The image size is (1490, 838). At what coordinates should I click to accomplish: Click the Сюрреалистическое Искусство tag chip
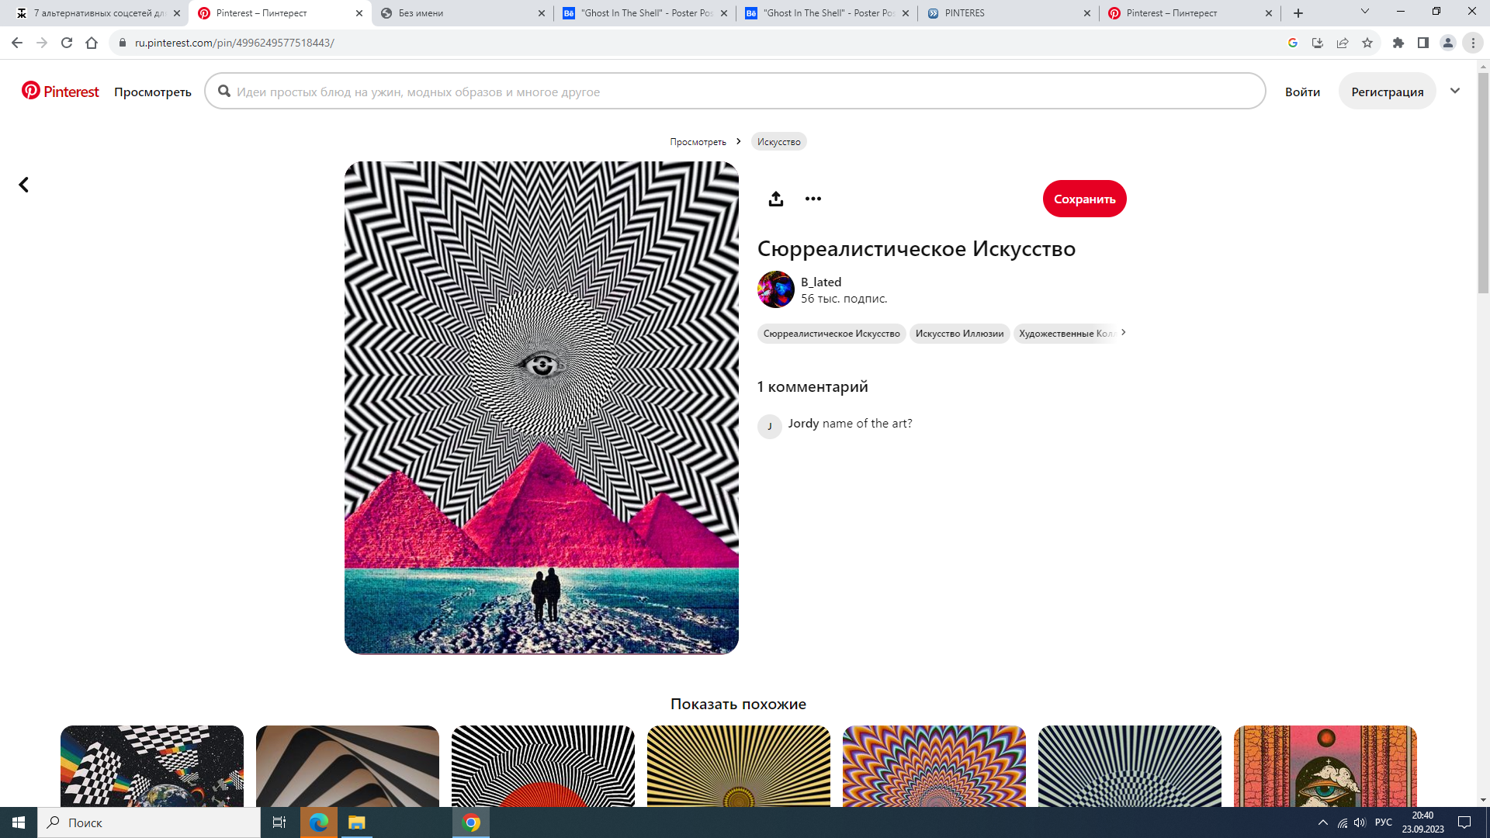831,334
